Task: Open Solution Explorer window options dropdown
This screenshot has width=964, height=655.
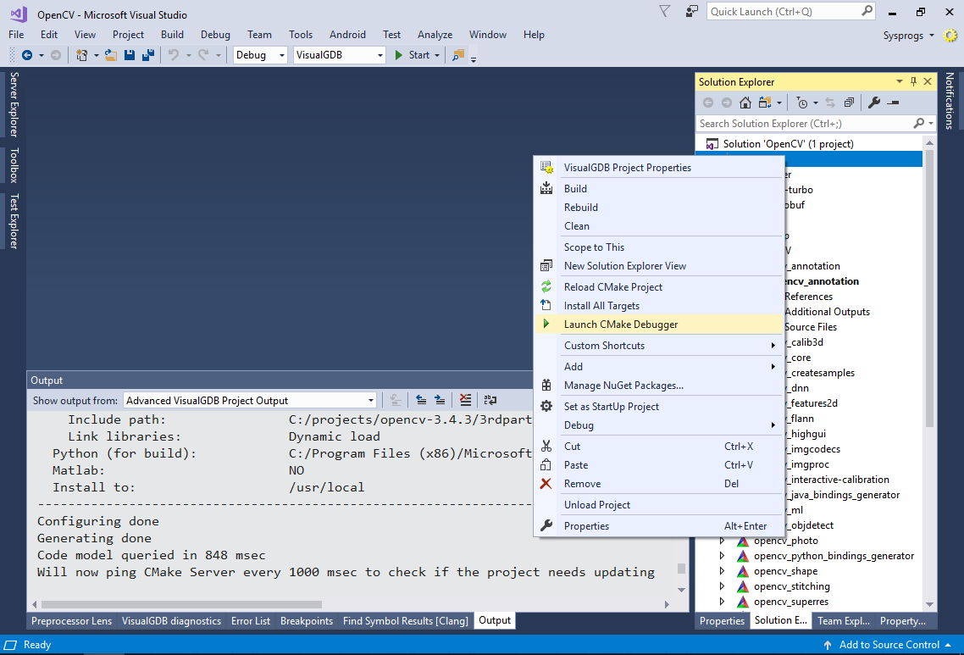Action: pyautogui.click(x=900, y=82)
